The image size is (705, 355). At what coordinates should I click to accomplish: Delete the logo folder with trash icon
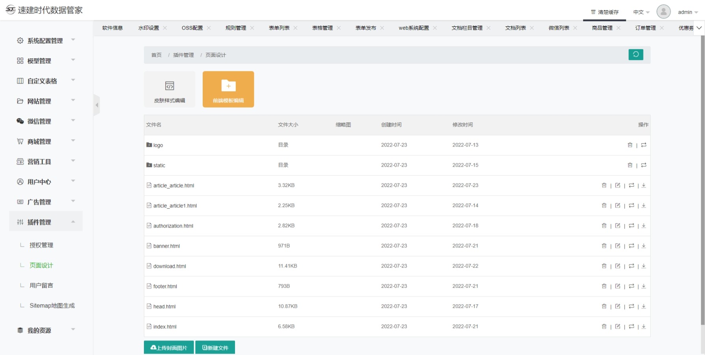(x=630, y=145)
